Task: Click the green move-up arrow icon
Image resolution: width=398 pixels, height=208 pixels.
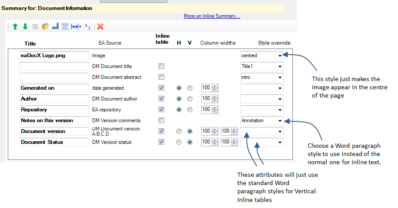Action: (15, 26)
